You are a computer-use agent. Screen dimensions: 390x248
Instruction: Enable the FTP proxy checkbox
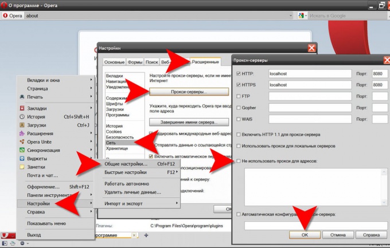(x=238, y=96)
